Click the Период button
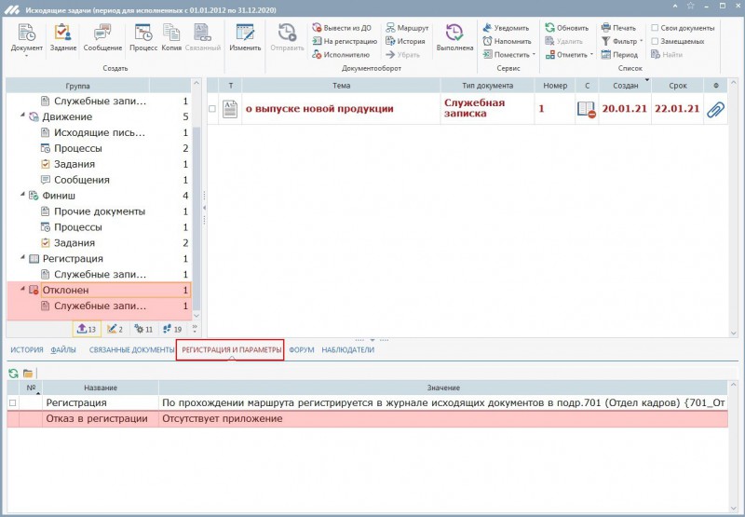This screenshot has height=517, width=745. pos(619,55)
